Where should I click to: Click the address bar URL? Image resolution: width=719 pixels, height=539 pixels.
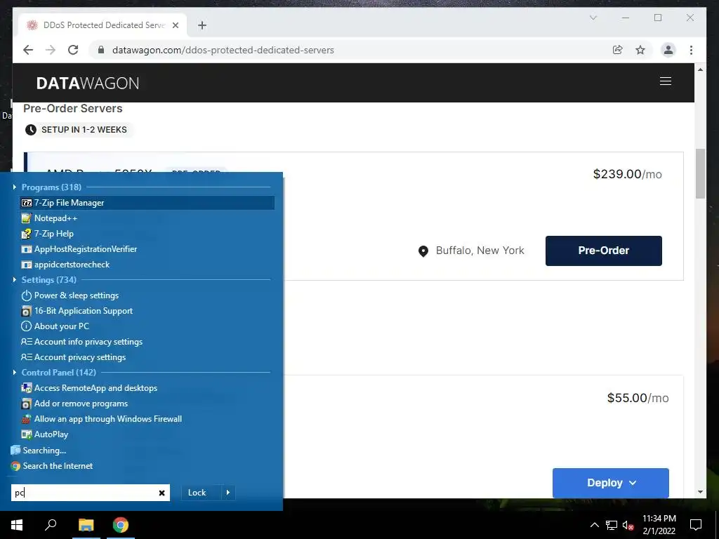coord(223,50)
